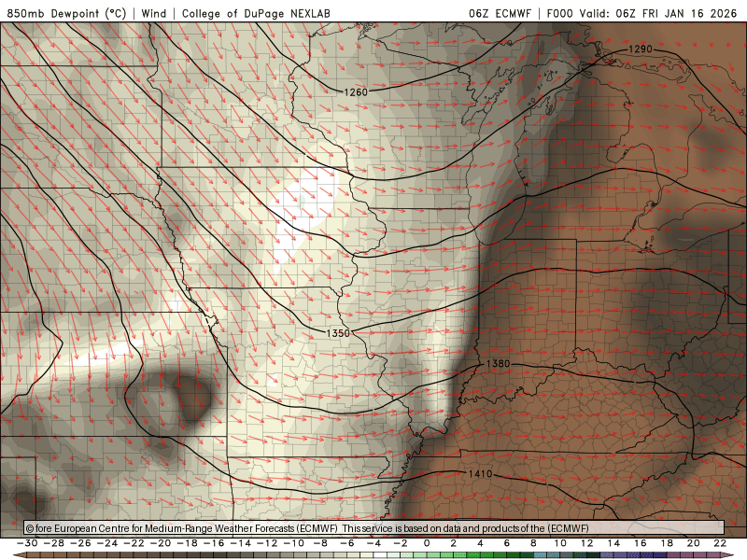Click the 'Valid: 06Z FRI JAN 16 2026' text
Image resolution: width=747 pixels, height=560 pixels.
pyautogui.click(x=658, y=13)
